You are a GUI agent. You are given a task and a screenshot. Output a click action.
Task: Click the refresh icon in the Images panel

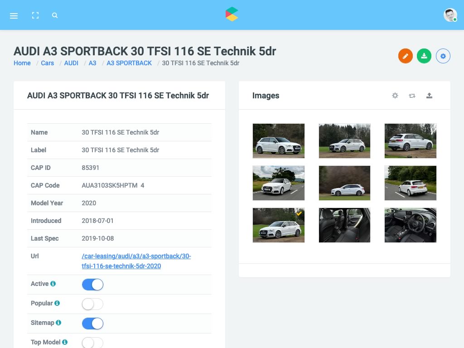412,96
